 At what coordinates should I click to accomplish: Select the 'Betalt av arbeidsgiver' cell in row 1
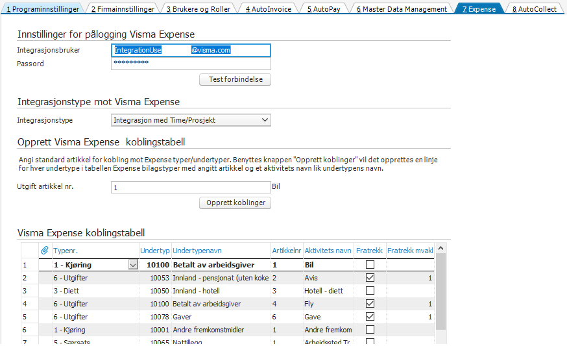pos(221,265)
